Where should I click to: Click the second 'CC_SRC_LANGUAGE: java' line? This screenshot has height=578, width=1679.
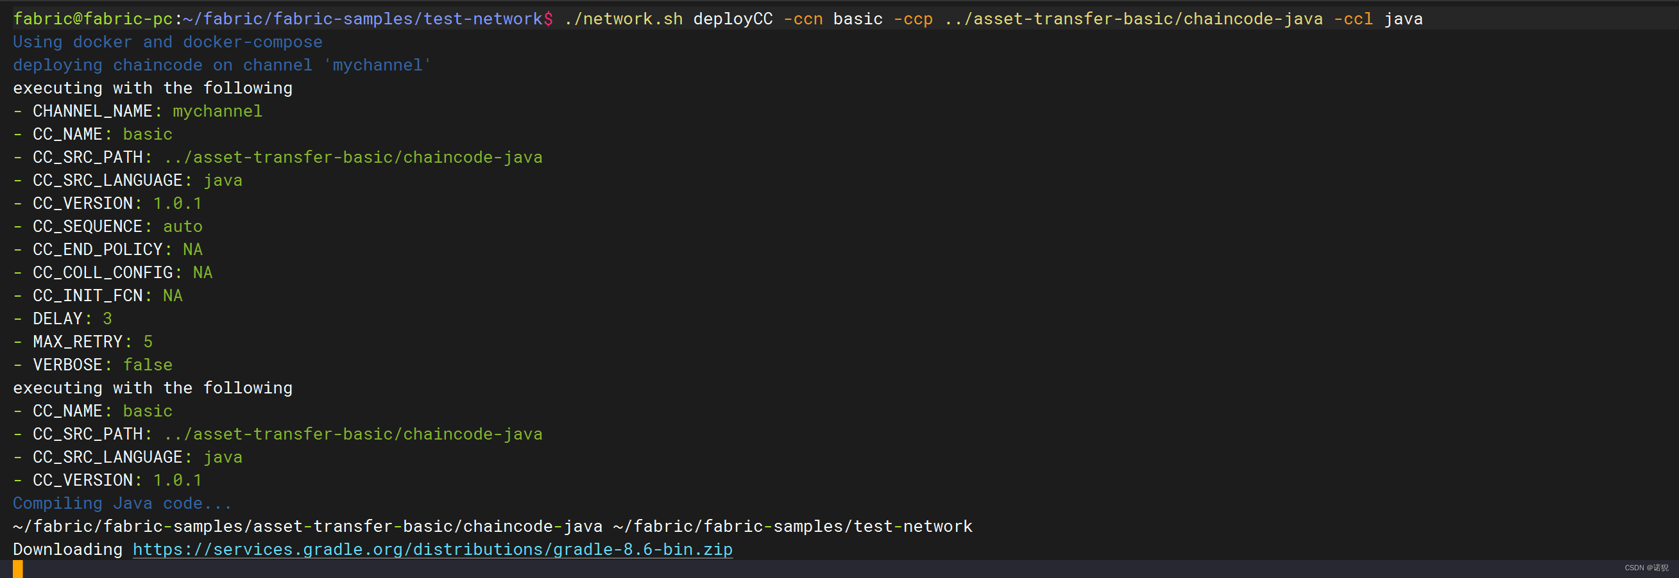click(128, 458)
